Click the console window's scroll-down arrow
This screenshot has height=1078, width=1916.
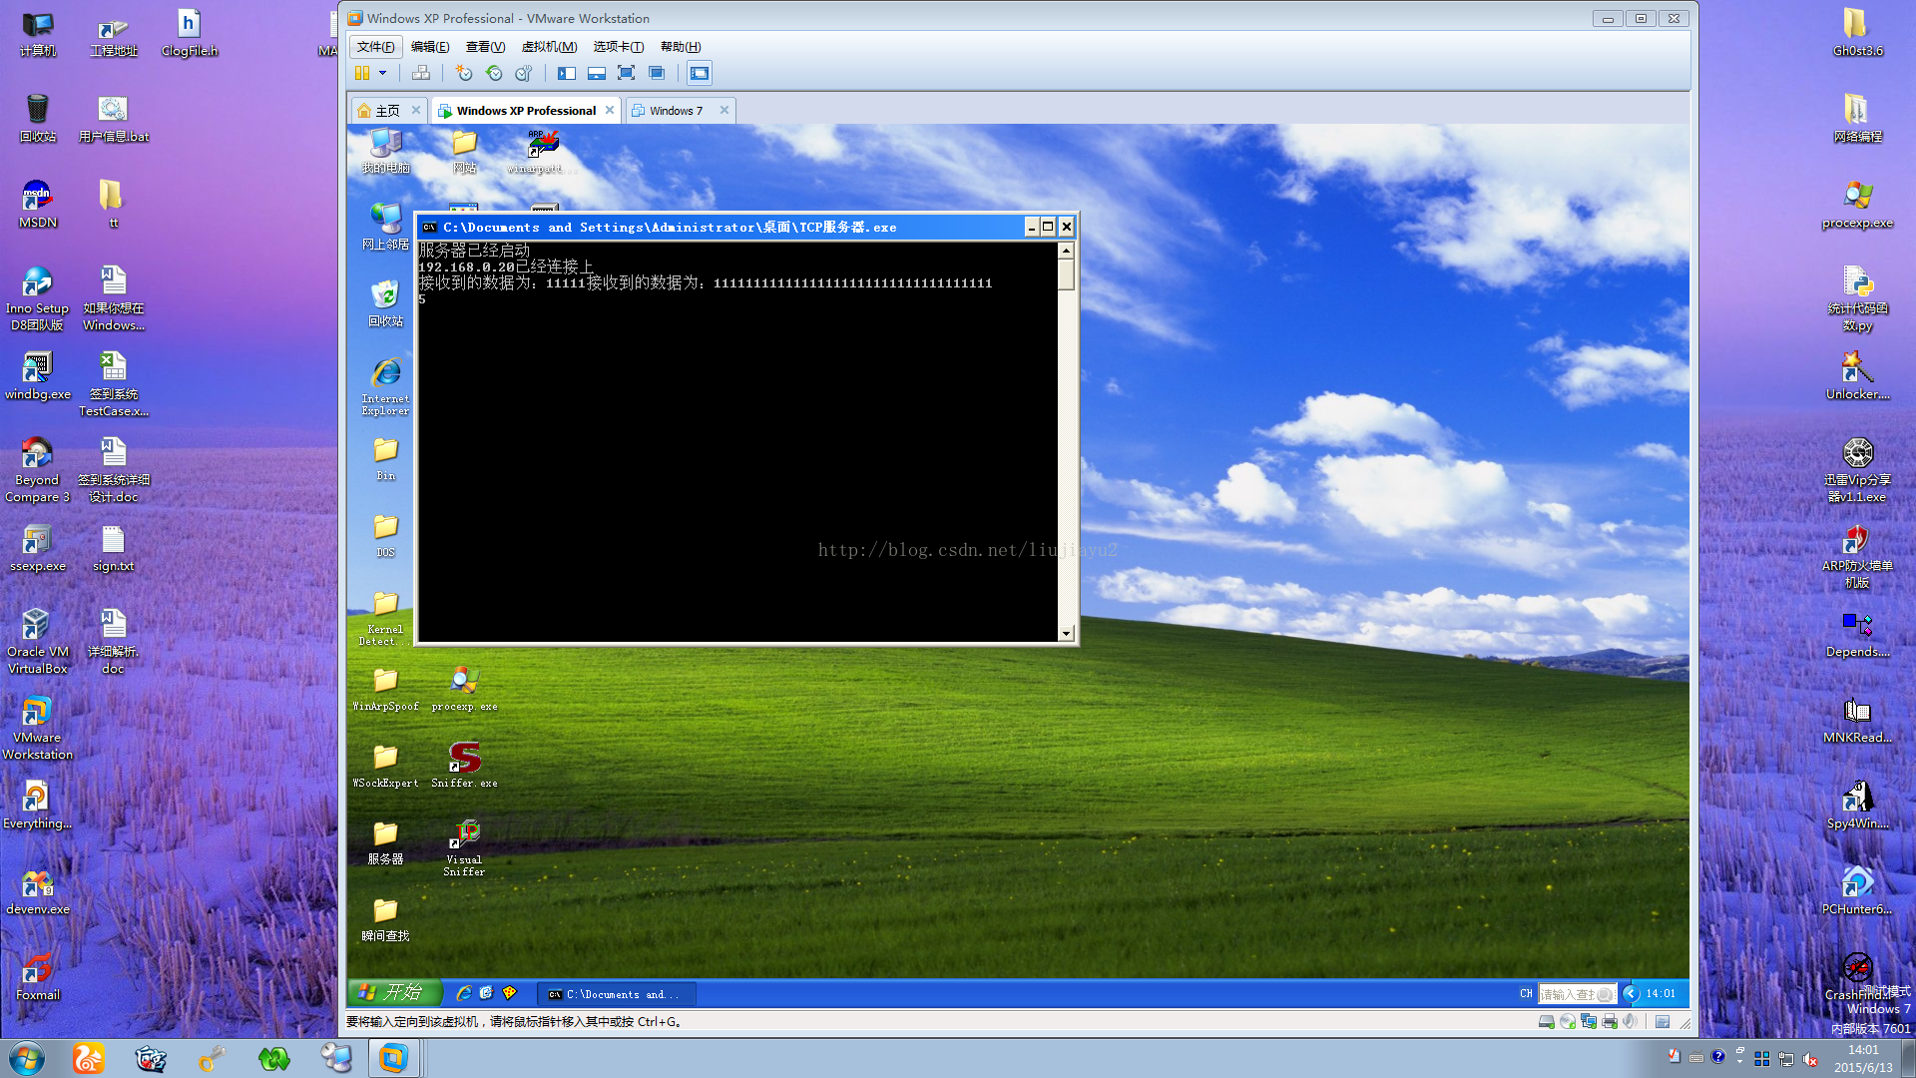1066,633
